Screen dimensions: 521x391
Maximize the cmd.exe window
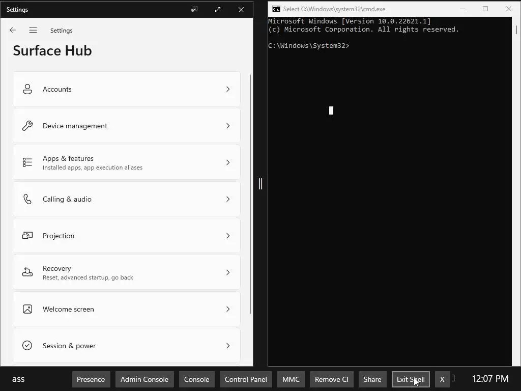tap(485, 9)
